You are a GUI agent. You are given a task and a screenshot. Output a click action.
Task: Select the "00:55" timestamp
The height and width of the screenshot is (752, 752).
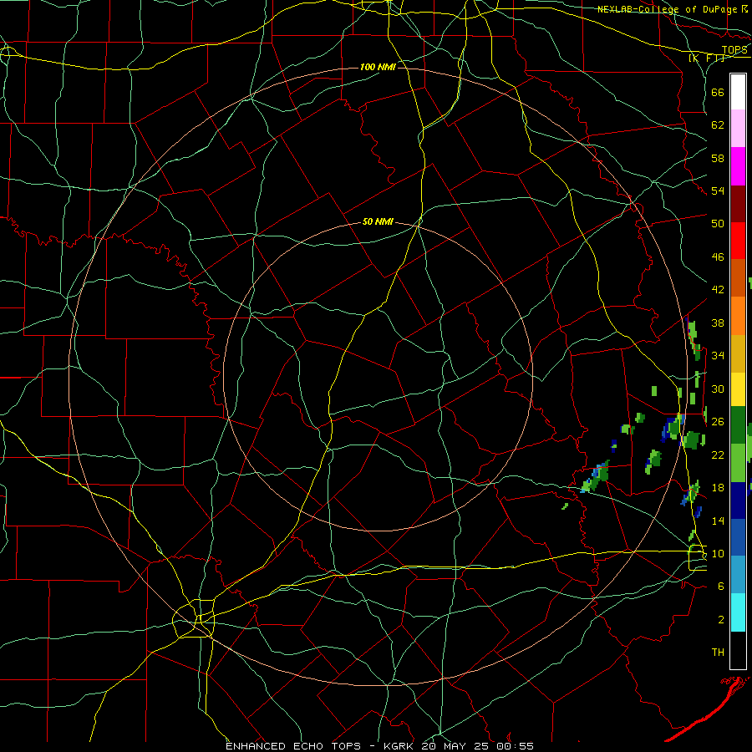point(516,746)
